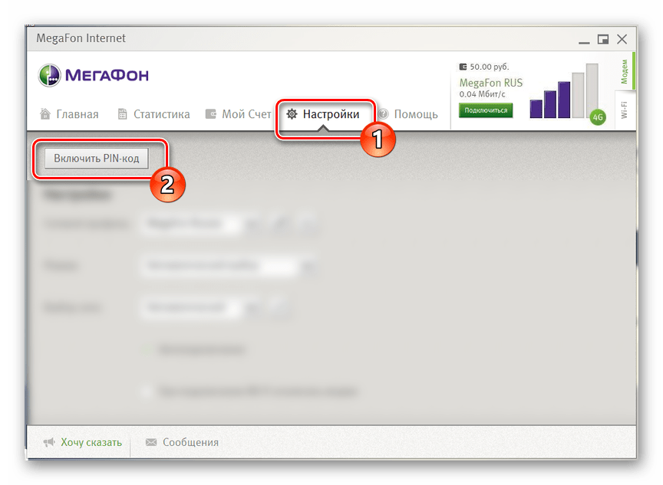
Task: Click the green 4G network badge
Action: [598, 117]
